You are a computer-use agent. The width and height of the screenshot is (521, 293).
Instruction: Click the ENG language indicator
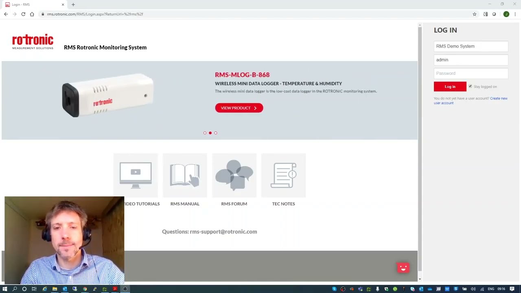tap(491, 289)
